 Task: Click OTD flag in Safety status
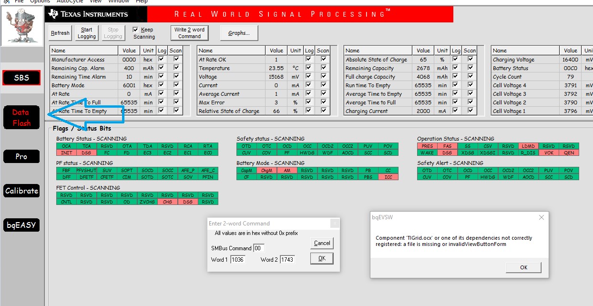(246, 146)
